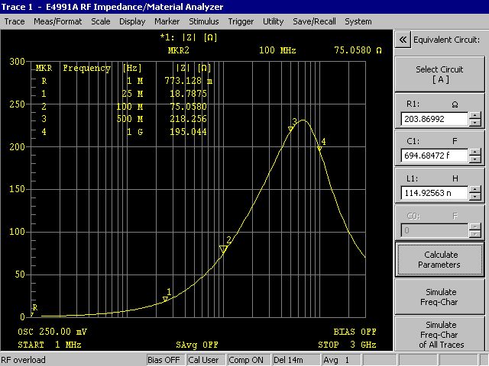The image size is (489, 366).
Task: Open the Utility menu
Action: [x=274, y=21]
